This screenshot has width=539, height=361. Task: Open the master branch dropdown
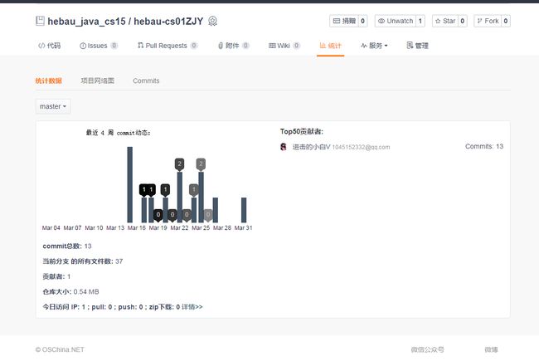[53, 106]
